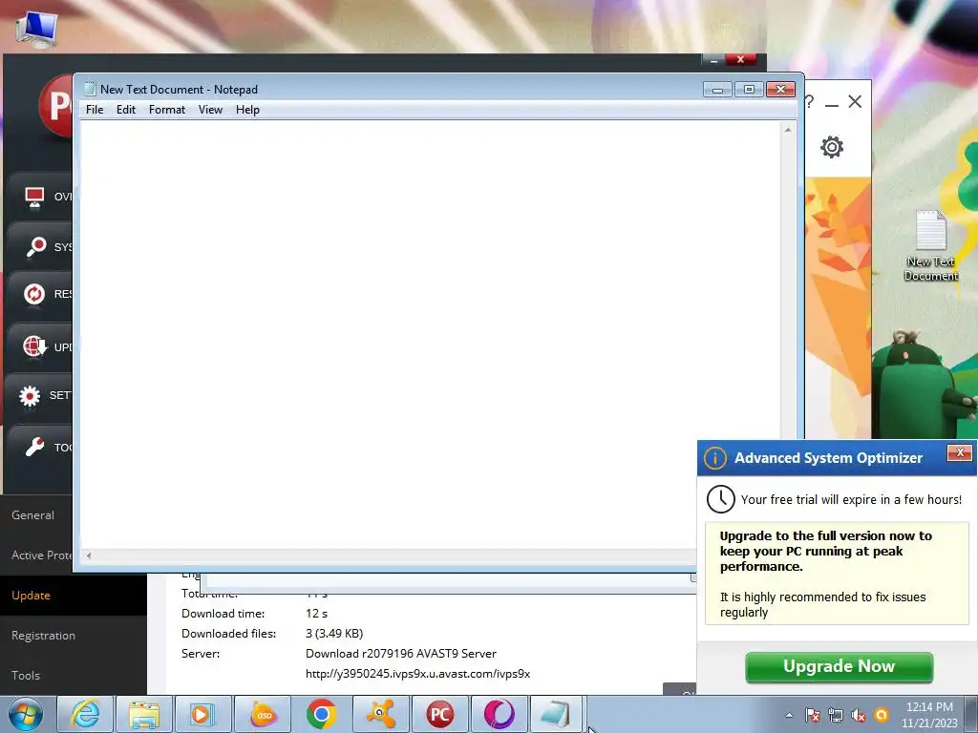Image resolution: width=978 pixels, height=733 pixels.
Task: Open muted volume speaker tray icon
Action: [x=859, y=715]
